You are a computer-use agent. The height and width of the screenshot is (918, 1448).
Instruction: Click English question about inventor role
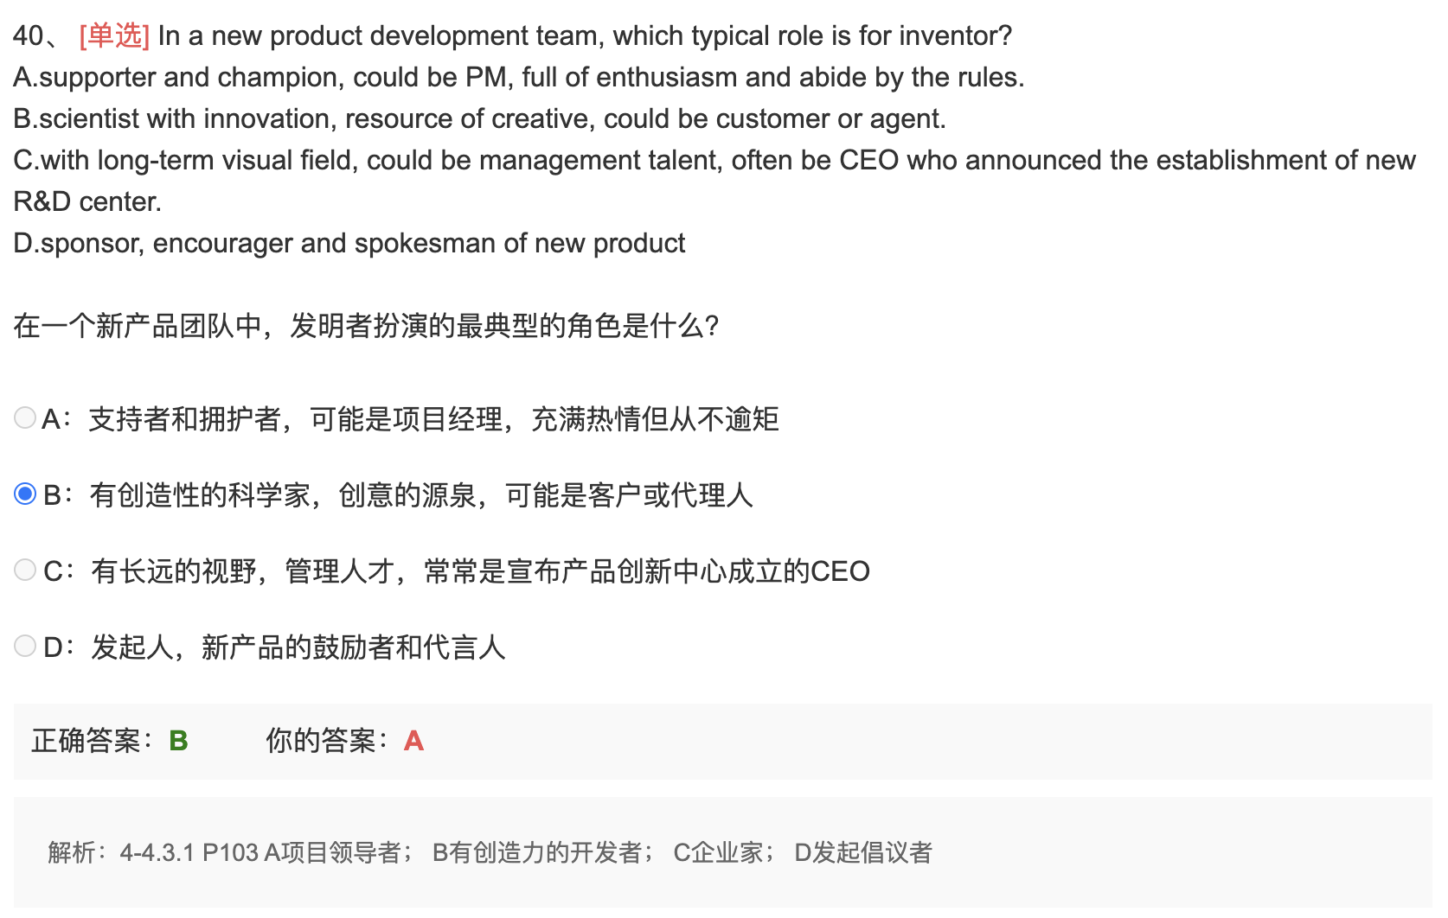pyautogui.click(x=585, y=36)
